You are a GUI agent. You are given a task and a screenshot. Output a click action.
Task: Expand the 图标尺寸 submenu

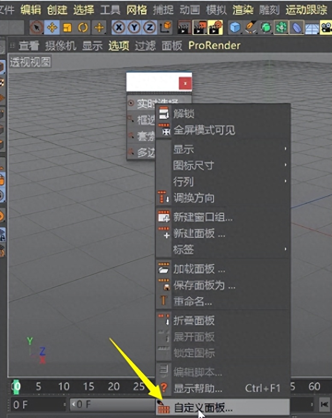click(x=223, y=165)
